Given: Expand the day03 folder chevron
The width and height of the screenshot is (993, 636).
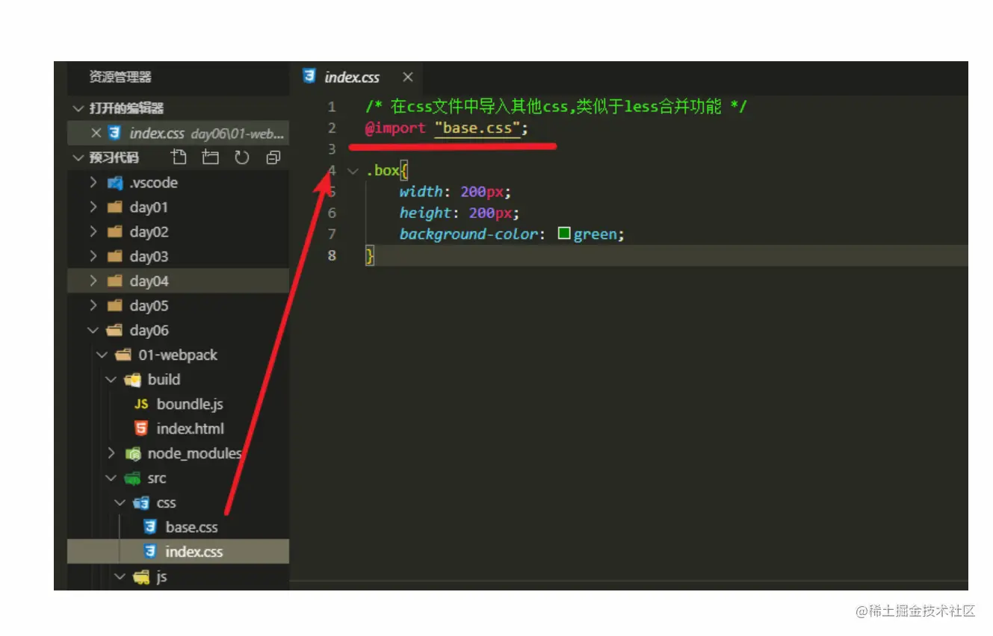Looking at the screenshot, I should pos(93,257).
